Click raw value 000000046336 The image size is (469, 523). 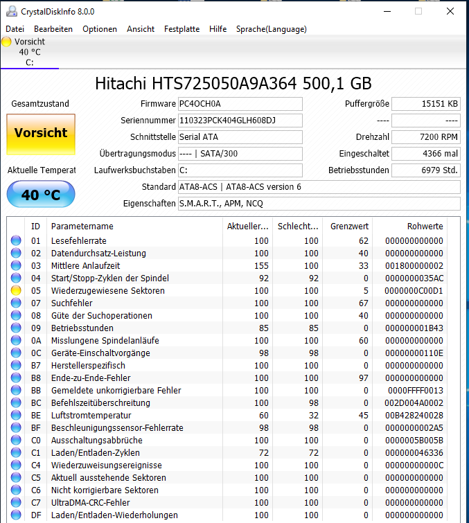click(414, 452)
